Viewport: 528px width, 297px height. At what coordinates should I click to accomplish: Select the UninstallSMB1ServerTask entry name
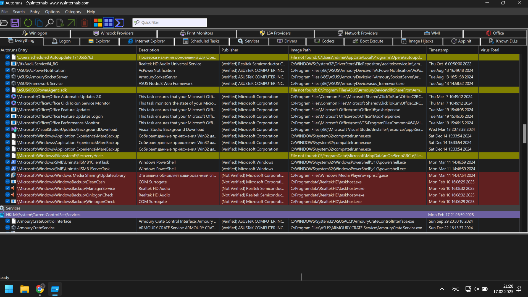(63, 169)
